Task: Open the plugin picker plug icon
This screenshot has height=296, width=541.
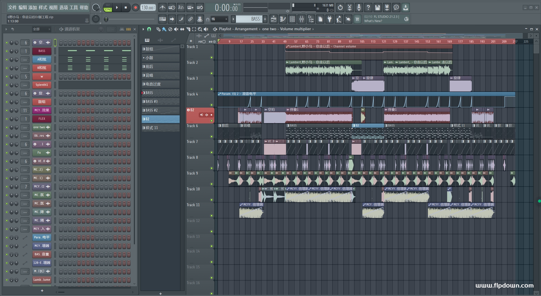Action: click(x=330, y=19)
